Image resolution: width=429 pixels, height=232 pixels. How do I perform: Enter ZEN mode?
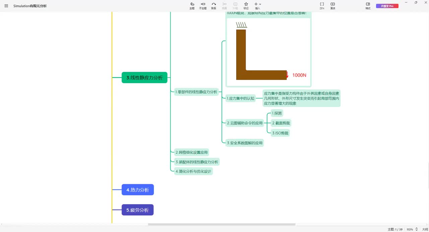(322, 6)
